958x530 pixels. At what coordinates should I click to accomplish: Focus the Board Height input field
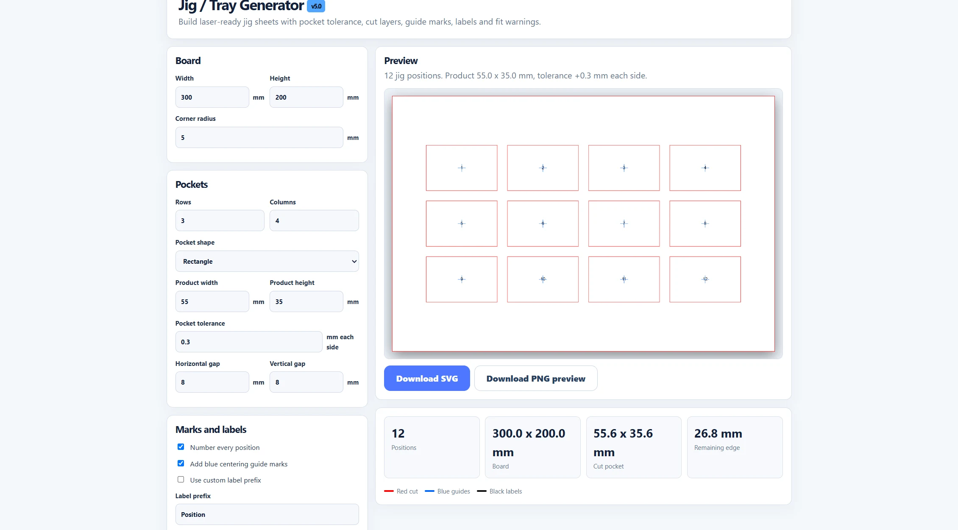tap(306, 97)
